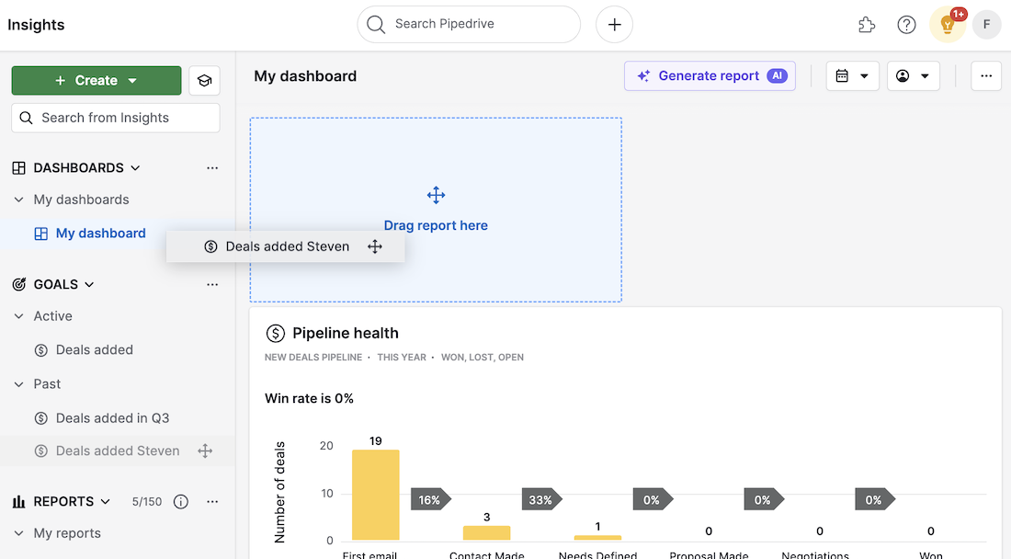Screen dimensions: 1011x559
Task: Collapse the Past goals group
Action: click(18, 384)
